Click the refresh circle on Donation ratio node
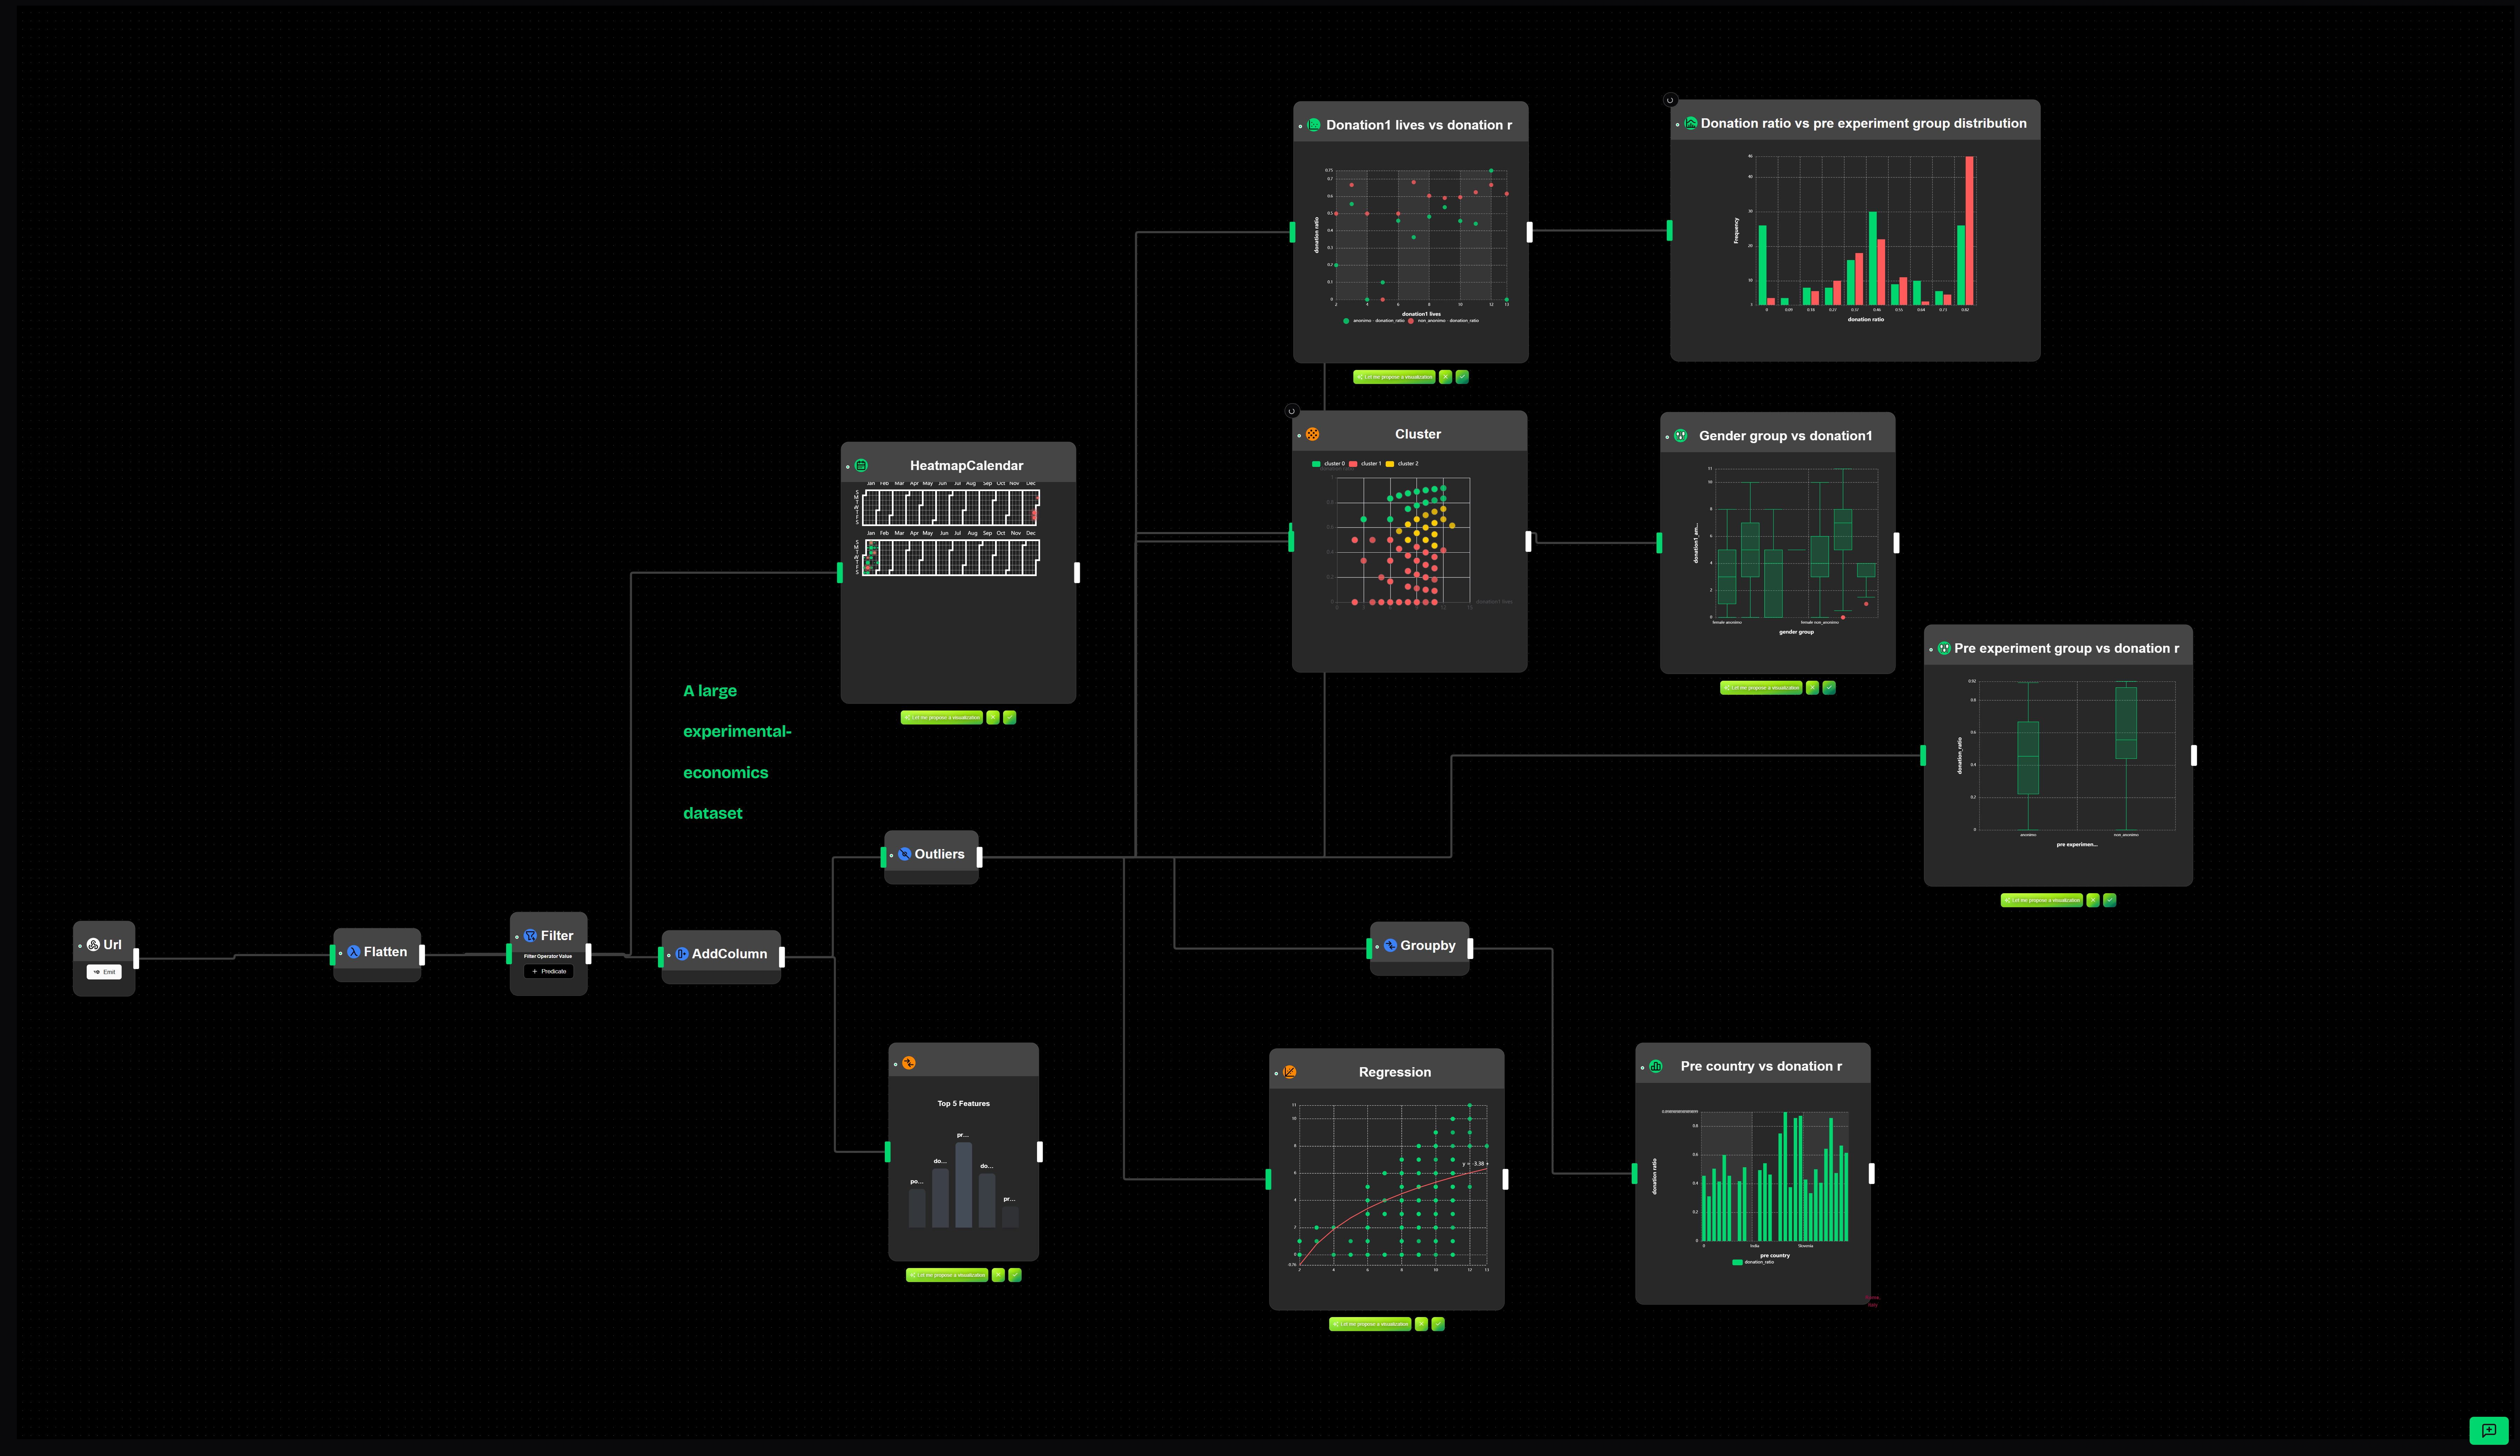 pos(1671,100)
